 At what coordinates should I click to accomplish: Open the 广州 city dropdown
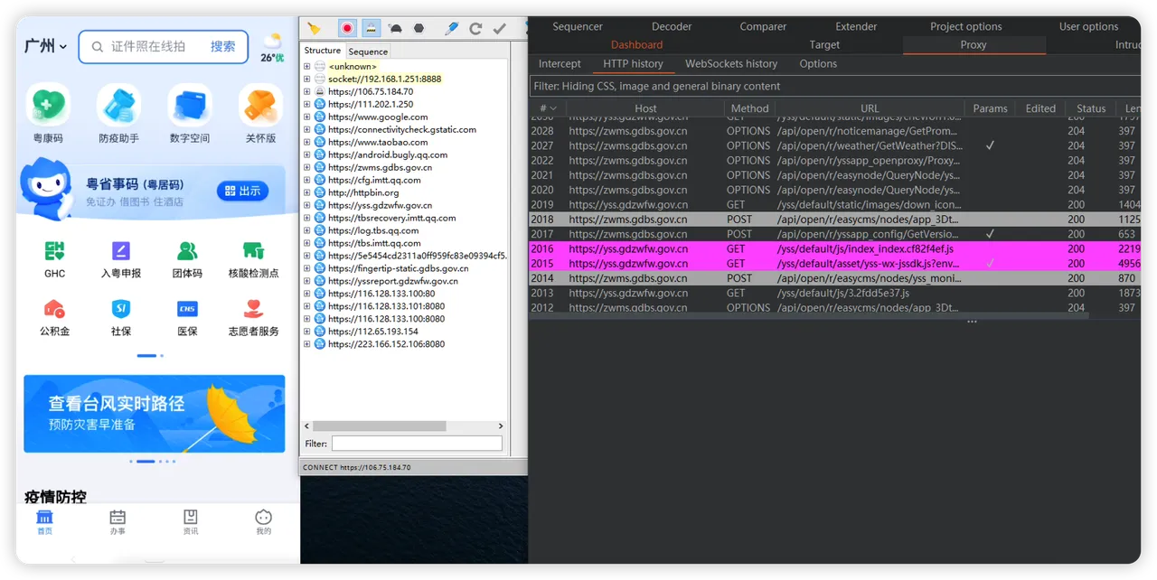(x=46, y=46)
